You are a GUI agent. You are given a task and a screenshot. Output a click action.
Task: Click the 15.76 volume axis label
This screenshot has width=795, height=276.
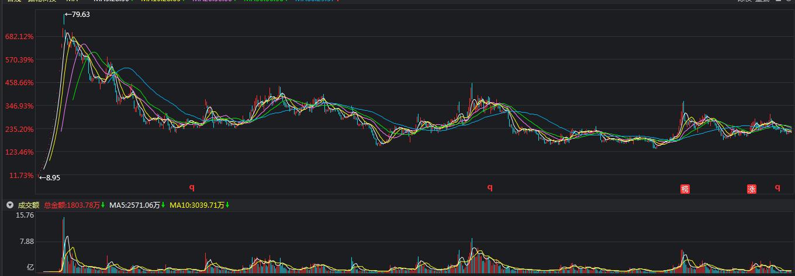(x=25, y=215)
